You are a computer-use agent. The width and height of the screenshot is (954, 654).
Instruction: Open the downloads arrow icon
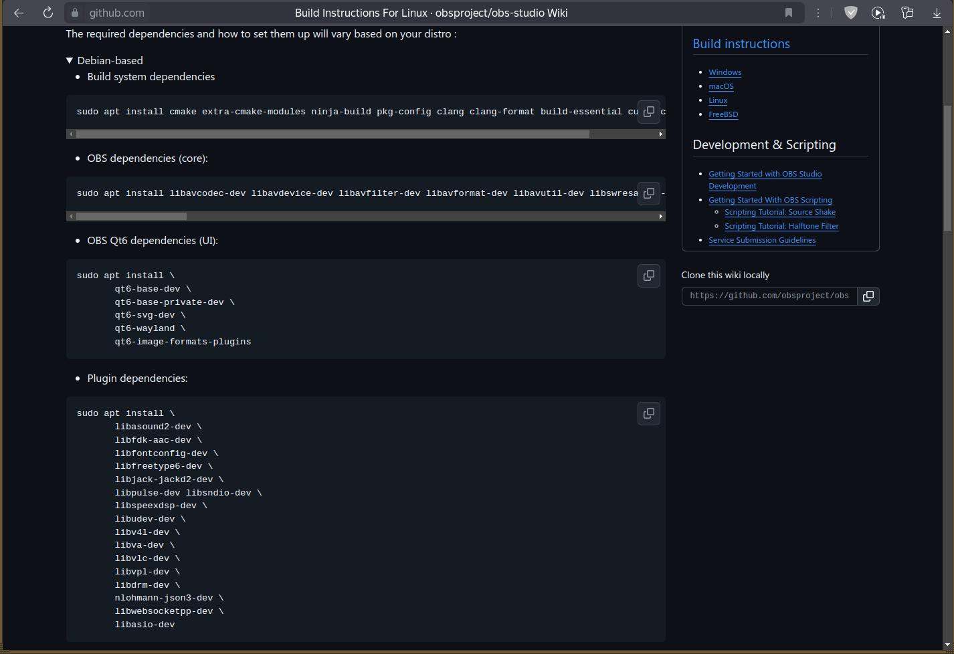(x=937, y=13)
